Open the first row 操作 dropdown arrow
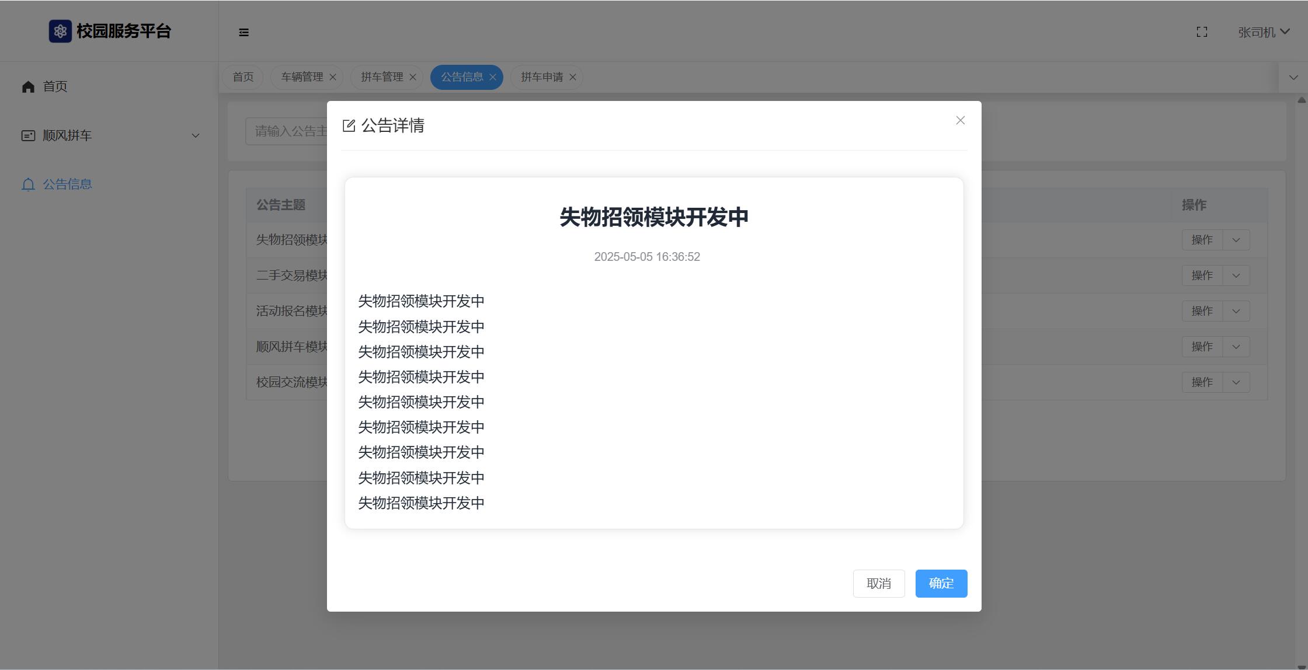Screen dimensions: 1308x670 tap(1236, 240)
